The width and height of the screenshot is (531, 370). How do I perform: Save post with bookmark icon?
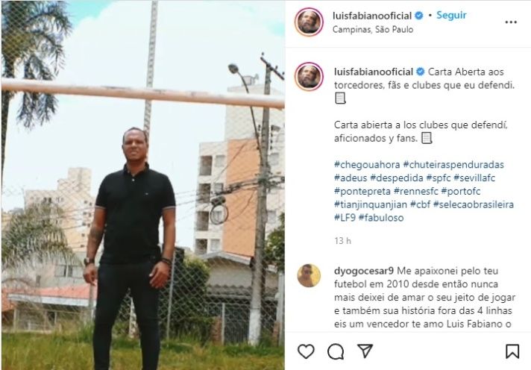pyautogui.click(x=512, y=351)
